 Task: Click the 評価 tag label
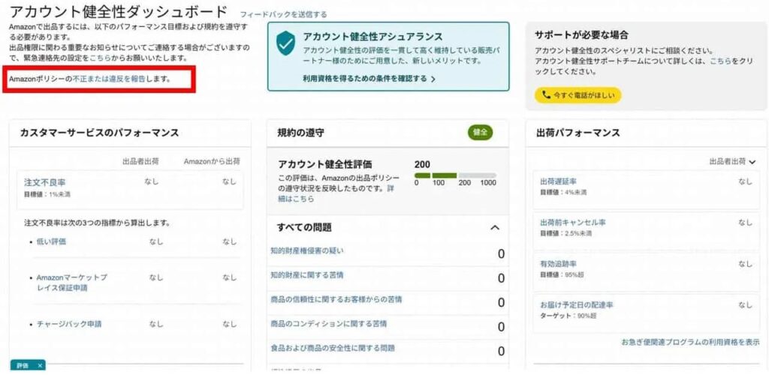[23, 366]
